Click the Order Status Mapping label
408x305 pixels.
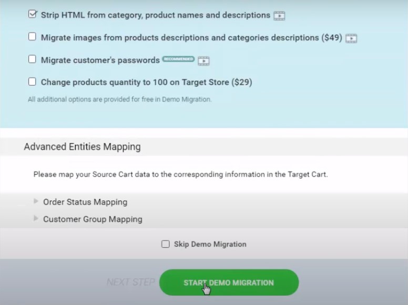pos(85,202)
